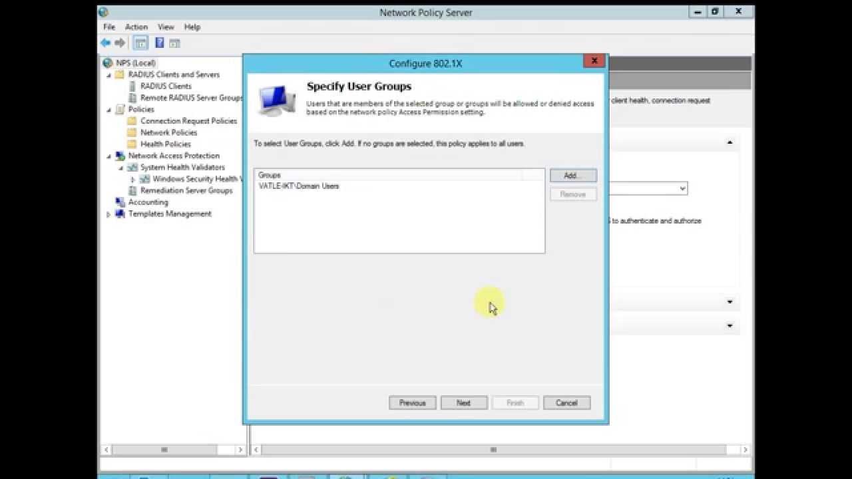This screenshot has width=852, height=479.
Task: Click the Windows Security Health Validator icon
Action: click(x=144, y=179)
